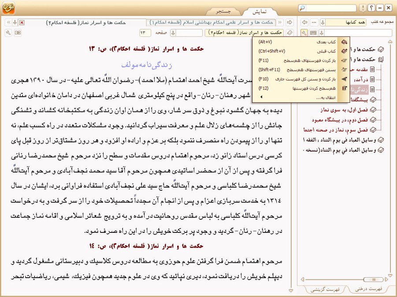
Task: Click the go-to arrow icon beside left wrench
Action: pyautogui.click(x=18, y=33)
